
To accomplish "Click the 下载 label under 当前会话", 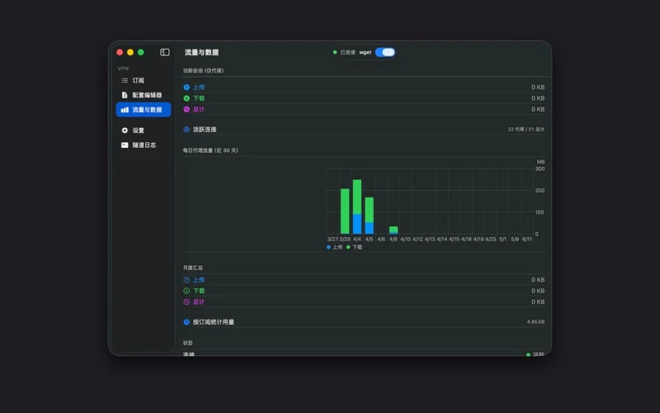I will tap(199, 98).
